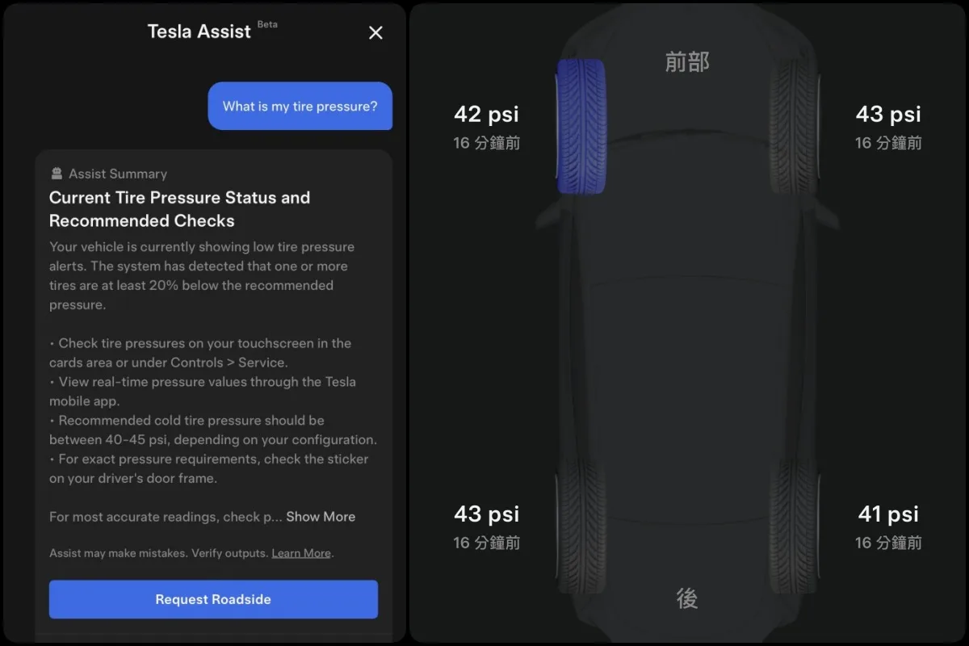969x646 pixels.
Task: Select the highlighted blue front-left tire
Action: pyautogui.click(x=581, y=126)
